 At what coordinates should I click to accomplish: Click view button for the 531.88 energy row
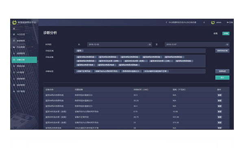click(220, 117)
